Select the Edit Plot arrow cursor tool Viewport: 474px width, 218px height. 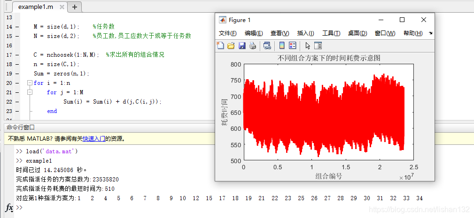pos(308,45)
